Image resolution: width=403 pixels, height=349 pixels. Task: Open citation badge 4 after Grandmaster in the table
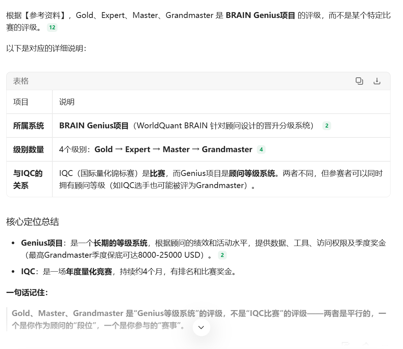pos(261,150)
